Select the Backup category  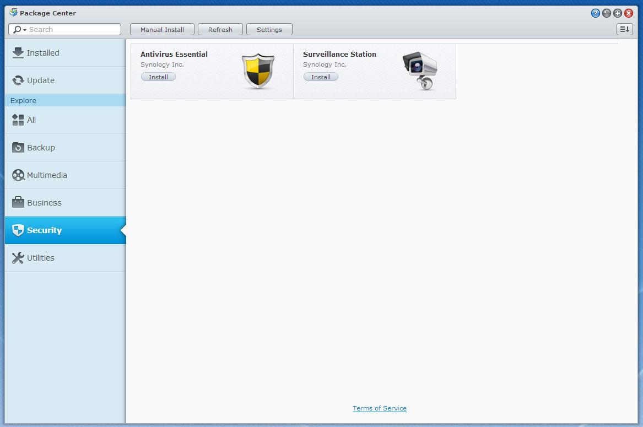[x=66, y=148]
